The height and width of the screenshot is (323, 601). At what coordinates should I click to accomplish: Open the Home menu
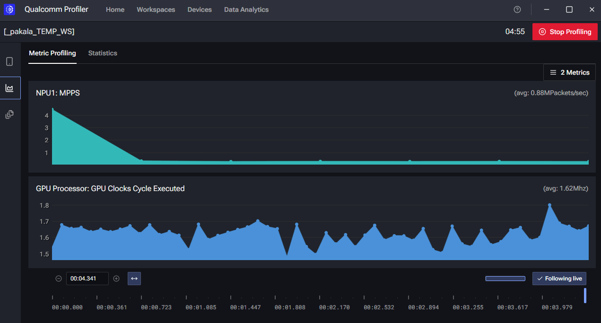[x=115, y=9]
